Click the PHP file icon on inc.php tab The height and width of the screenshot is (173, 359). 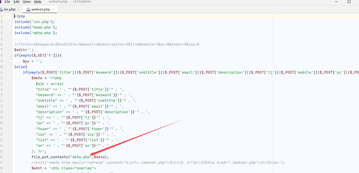pyautogui.click(x=1, y=10)
